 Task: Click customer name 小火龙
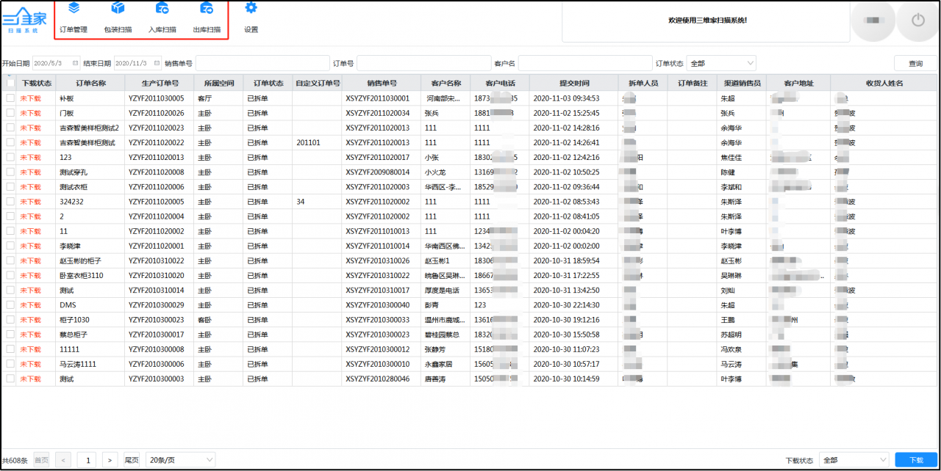(435, 172)
